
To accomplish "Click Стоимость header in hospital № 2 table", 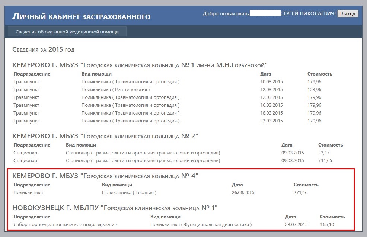I will tap(331, 145).
